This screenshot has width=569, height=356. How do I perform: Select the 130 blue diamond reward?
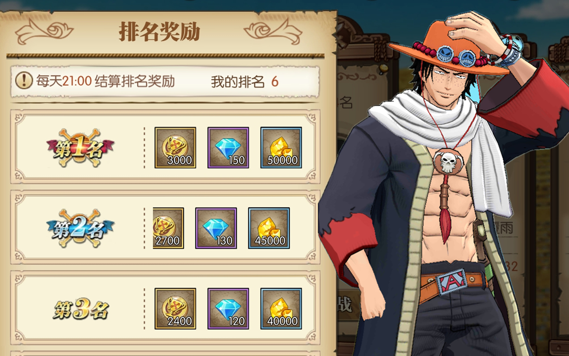pos(216,228)
